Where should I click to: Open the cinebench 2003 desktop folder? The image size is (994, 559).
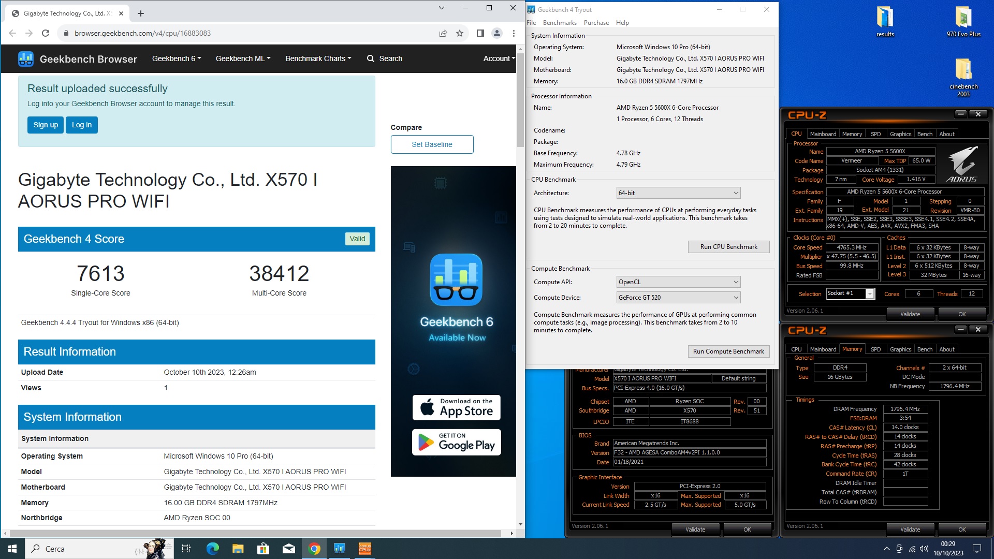pos(963,77)
